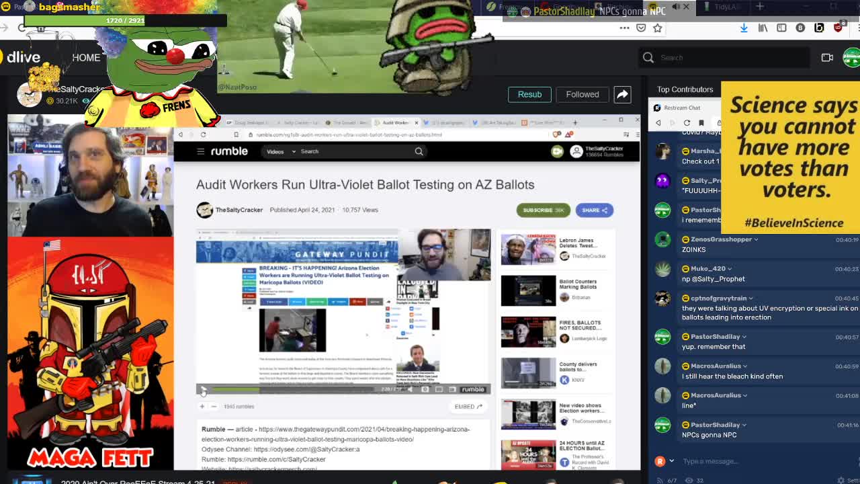Expand ZenosGrasshopper chat user options

click(756, 239)
